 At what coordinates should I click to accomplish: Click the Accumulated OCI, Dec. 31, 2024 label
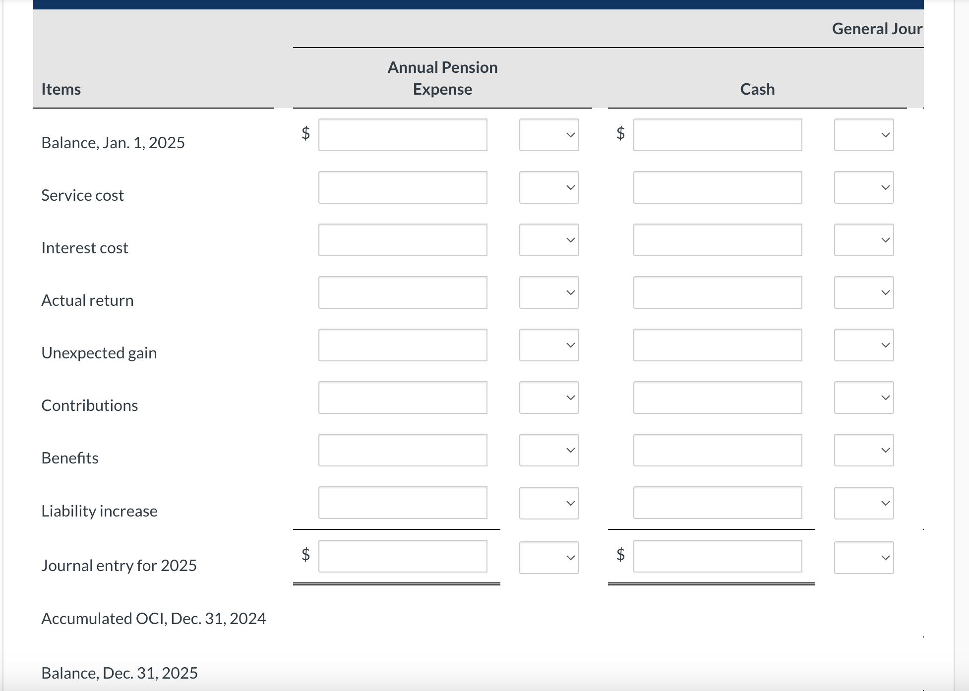click(153, 618)
